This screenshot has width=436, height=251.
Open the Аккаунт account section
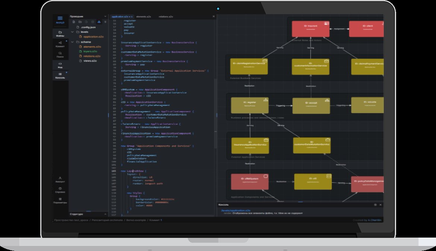click(60, 179)
